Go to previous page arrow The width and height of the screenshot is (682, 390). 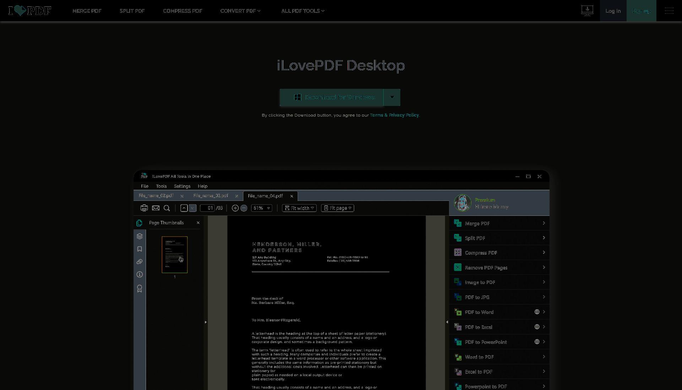(x=184, y=208)
